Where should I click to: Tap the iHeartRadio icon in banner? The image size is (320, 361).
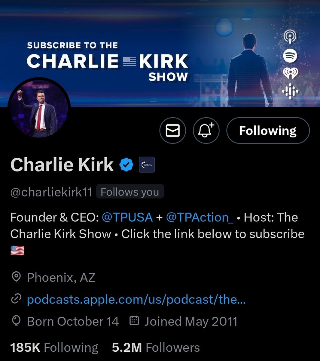(x=290, y=73)
